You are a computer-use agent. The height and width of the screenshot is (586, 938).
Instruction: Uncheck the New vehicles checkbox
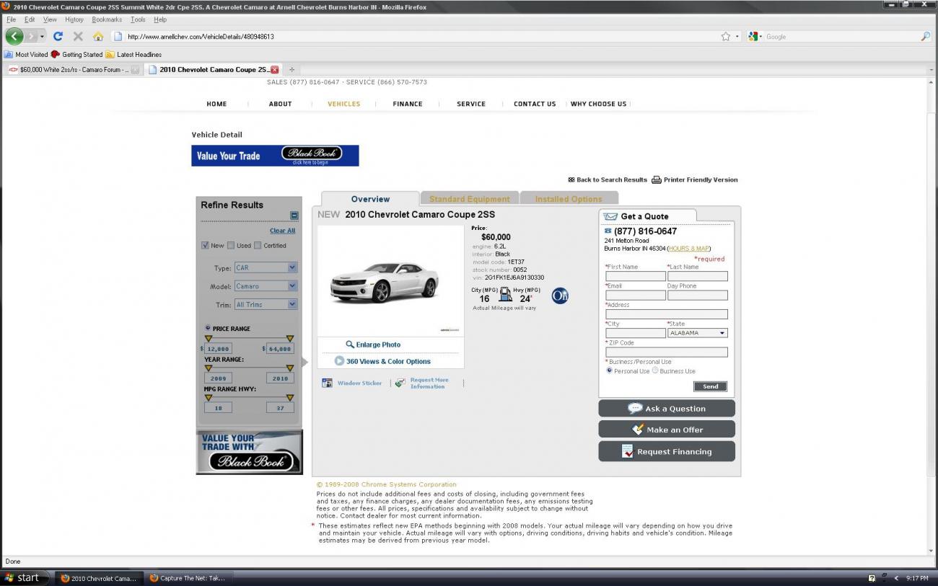coord(205,245)
